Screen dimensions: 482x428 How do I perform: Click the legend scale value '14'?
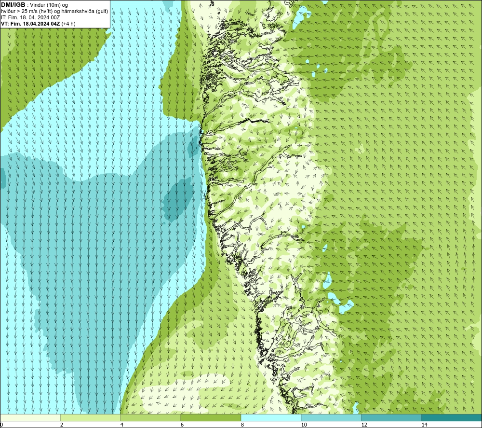click(424, 425)
